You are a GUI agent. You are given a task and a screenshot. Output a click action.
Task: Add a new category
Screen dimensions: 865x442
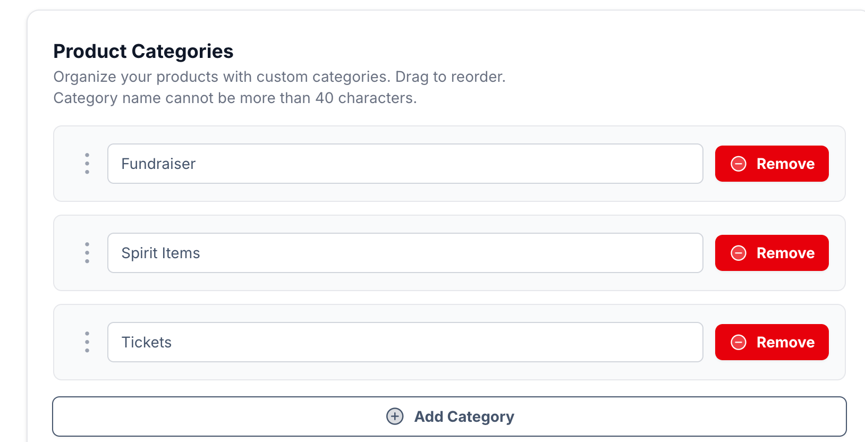pos(449,416)
